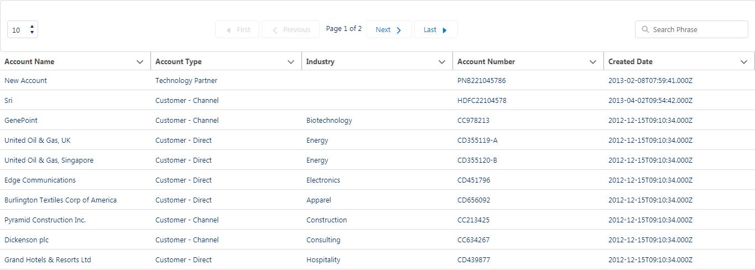Select account number CD355120-B
Image resolution: width=755 pixels, height=270 pixels.
477,160
